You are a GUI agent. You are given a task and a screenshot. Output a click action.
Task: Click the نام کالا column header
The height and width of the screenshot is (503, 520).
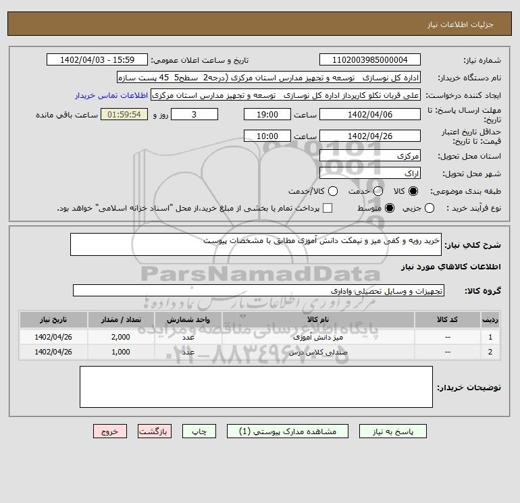[318, 319]
